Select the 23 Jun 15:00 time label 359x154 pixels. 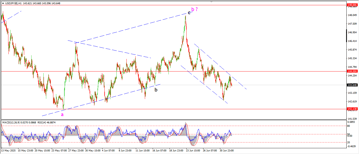point(192,151)
